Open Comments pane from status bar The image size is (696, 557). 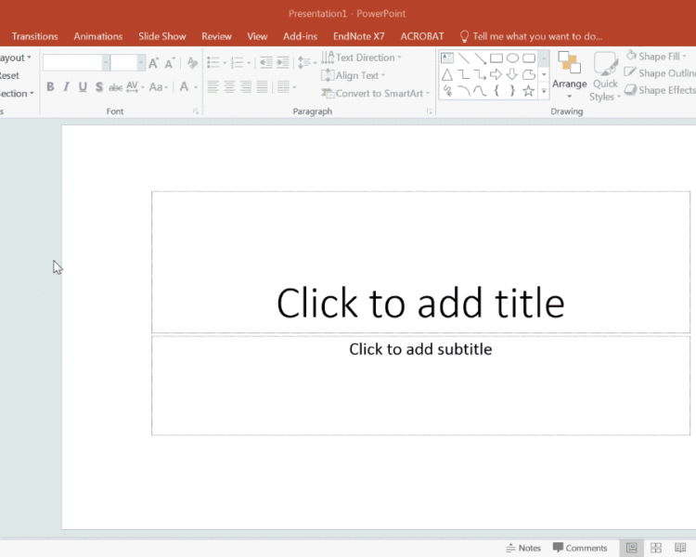click(x=580, y=548)
